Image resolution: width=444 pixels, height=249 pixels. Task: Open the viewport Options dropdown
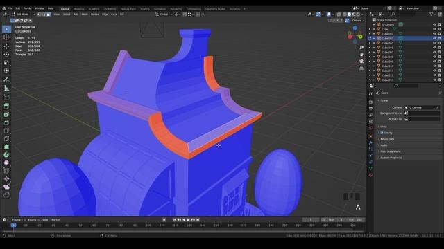[358, 21]
